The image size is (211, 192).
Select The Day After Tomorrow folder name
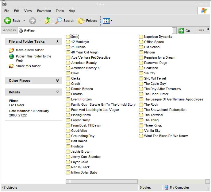click(x=163, y=89)
